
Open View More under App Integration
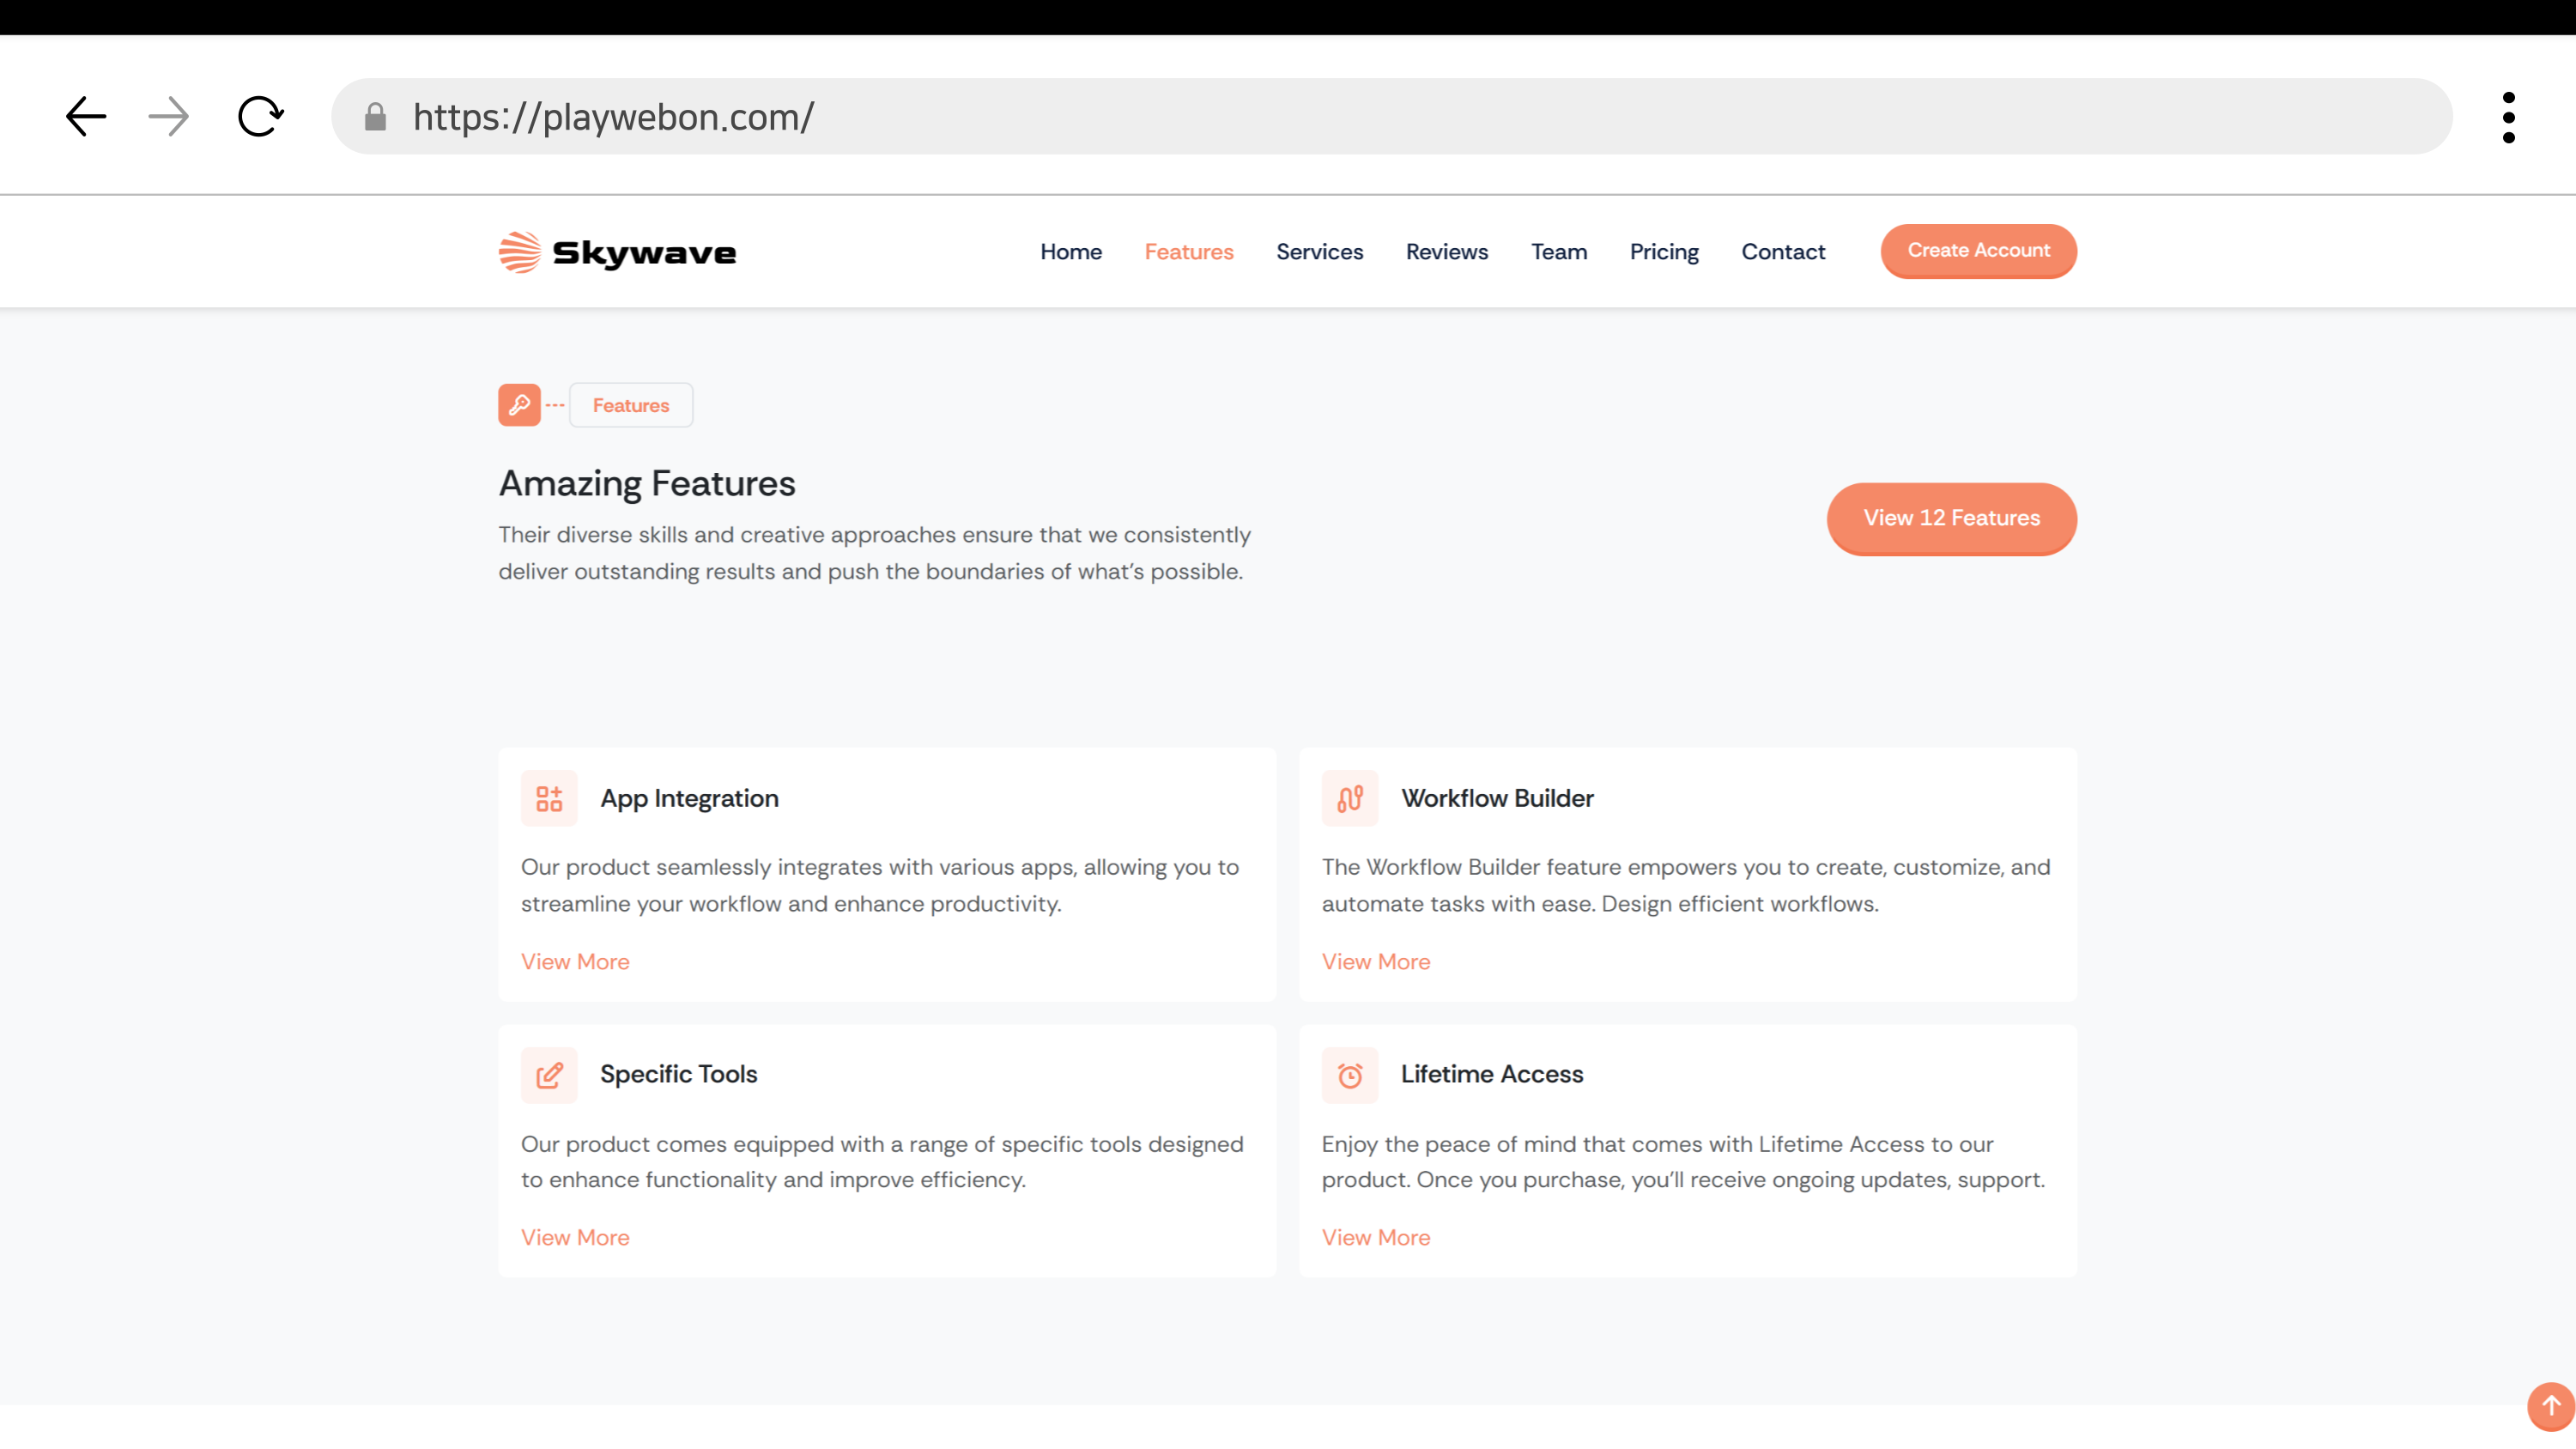(575, 961)
